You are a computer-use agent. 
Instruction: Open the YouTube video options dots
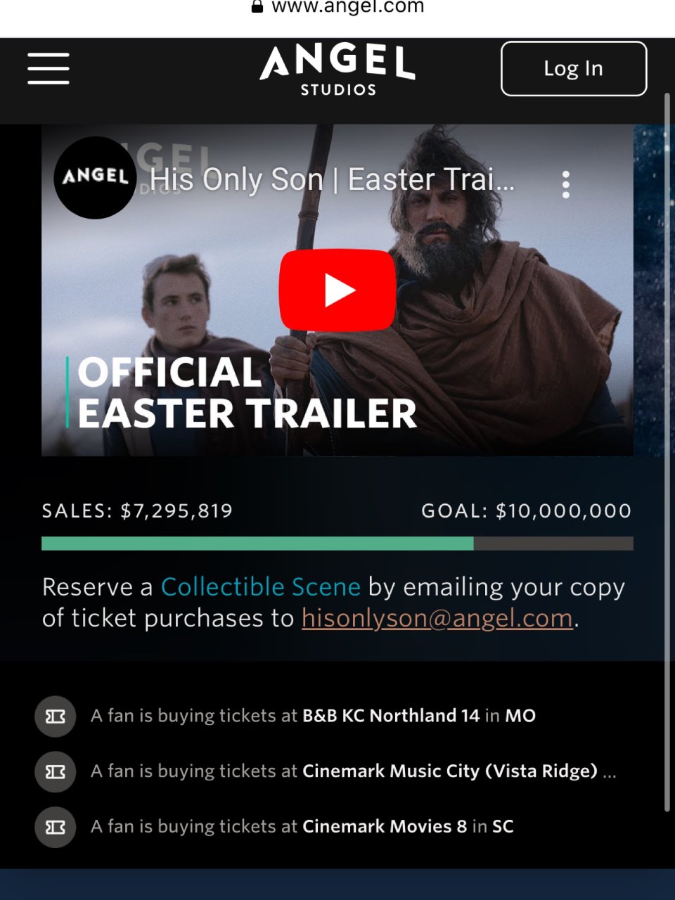(566, 184)
